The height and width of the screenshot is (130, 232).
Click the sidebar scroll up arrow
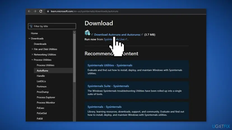(x=74, y=32)
